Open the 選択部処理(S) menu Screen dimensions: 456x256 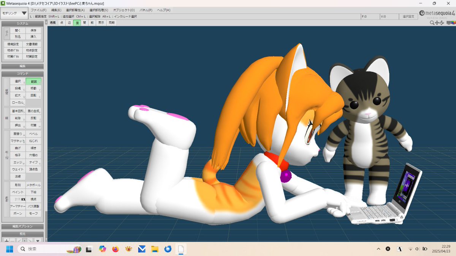[99, 10]
